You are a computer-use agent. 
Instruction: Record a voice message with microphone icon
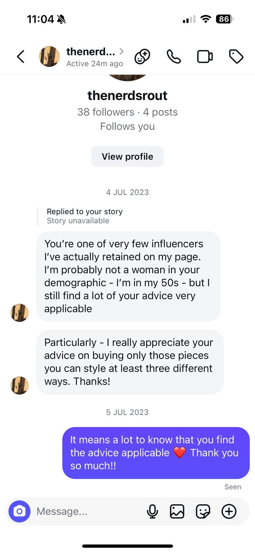(152, 512)
